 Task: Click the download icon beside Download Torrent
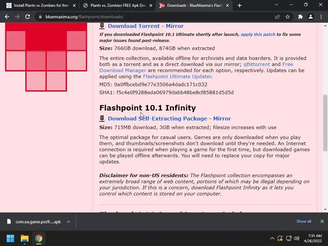(x=102, y=26)
